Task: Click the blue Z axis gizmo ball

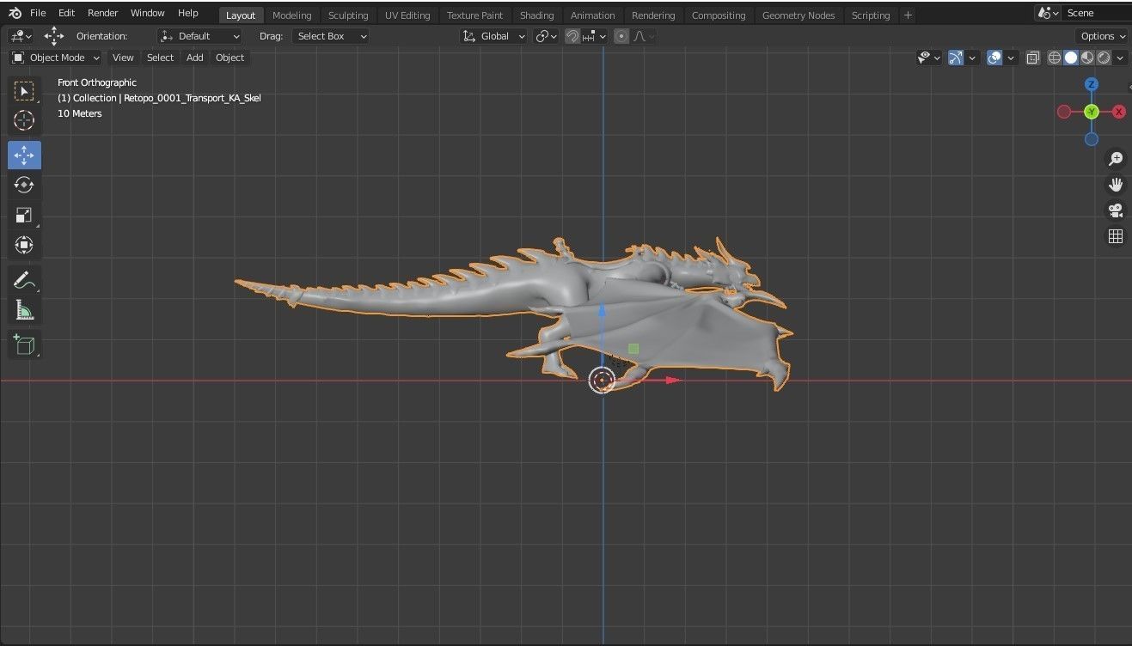Action: tap(1092, 84)
